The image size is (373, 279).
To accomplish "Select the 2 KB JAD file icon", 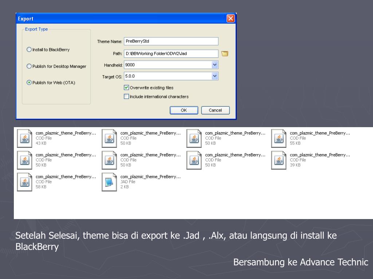I will pyautogui.click(x=109, y=182).
